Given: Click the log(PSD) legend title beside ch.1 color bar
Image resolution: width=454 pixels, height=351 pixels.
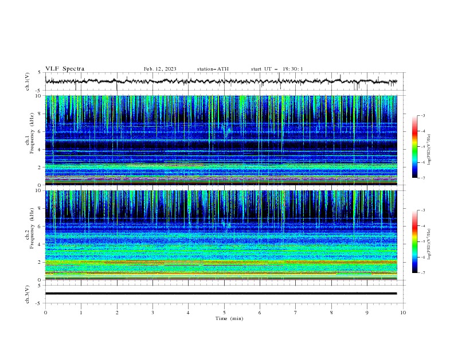Looking at the screenshot, I should coord(429,150).
